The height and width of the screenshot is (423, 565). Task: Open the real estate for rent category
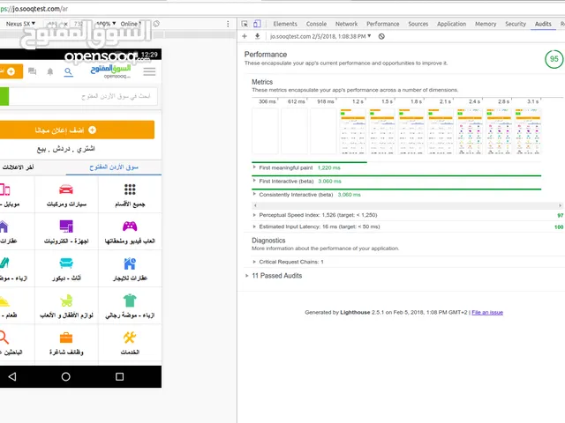coord(130,269)
